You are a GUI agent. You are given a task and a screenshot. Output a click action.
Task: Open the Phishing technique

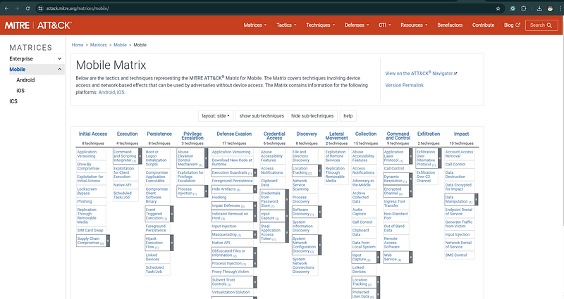point(85,201)
